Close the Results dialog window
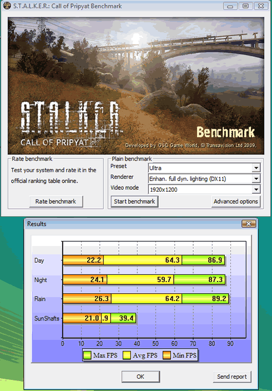The image size is (272, 391). click(x=249, y=224)
